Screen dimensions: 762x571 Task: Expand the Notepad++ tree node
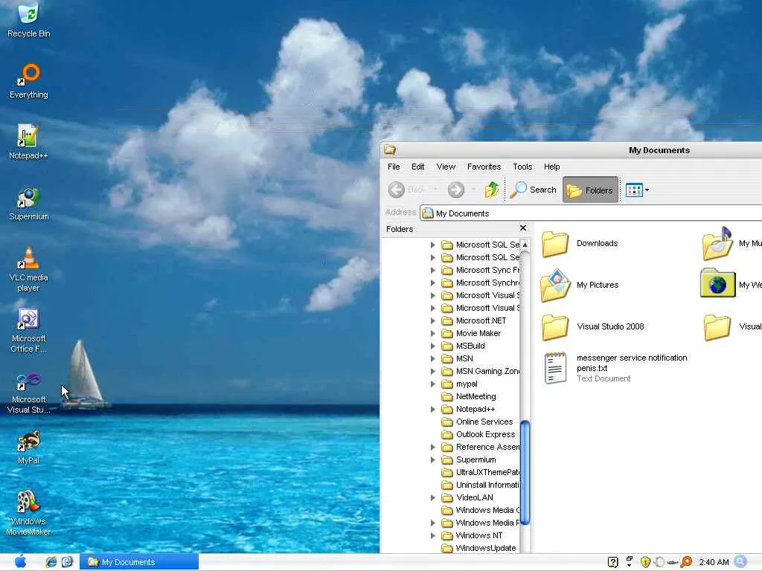pos(433,409)
